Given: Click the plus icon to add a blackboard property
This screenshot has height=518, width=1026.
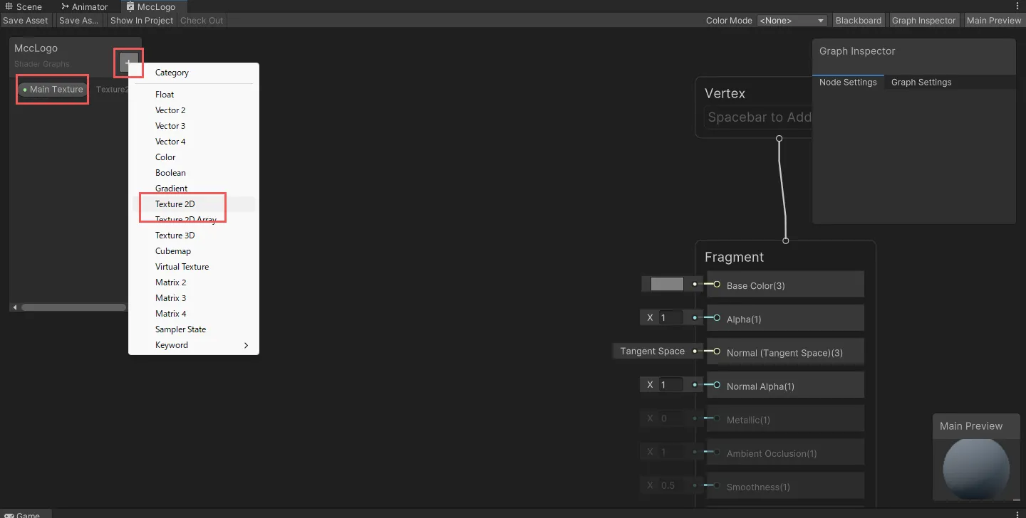Looking at the screenshot, I should (129, 63).
